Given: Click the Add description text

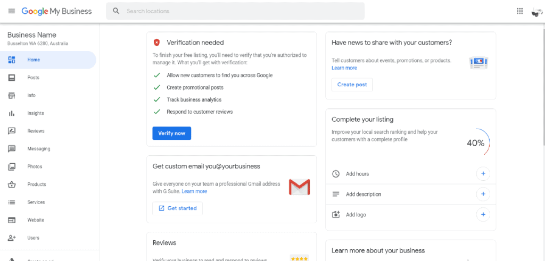Looking at the screenshot, I should pos(364,195).
